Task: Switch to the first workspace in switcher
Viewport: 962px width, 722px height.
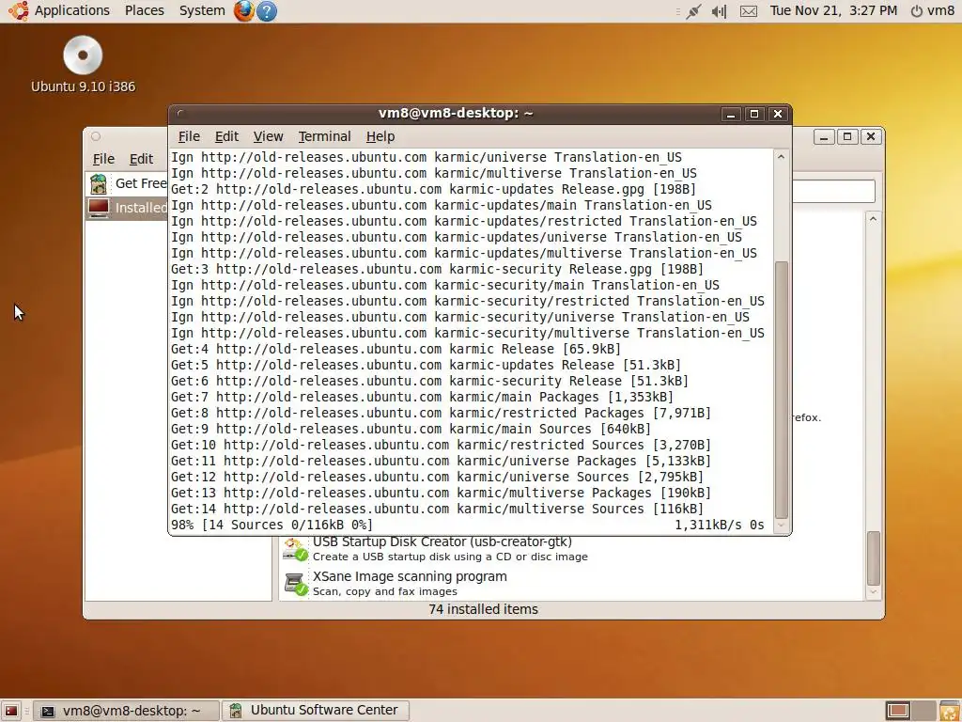Action: pos(897,711)
